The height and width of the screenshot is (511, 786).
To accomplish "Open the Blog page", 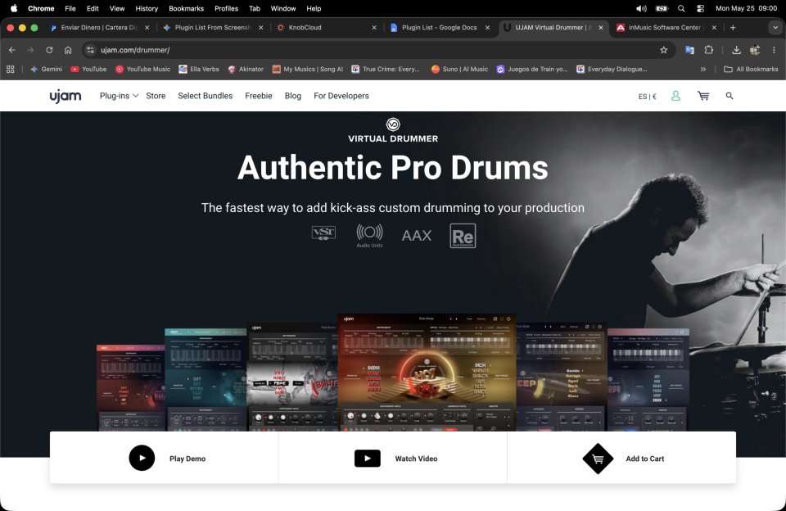I will (293, 96).
